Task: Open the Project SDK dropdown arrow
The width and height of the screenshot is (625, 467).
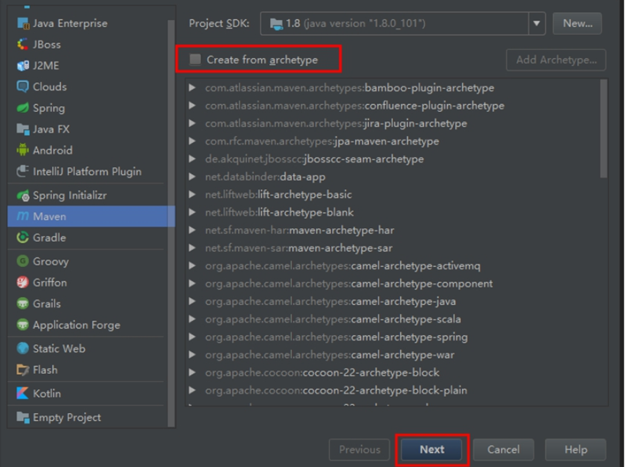Action: click(537, 24)
